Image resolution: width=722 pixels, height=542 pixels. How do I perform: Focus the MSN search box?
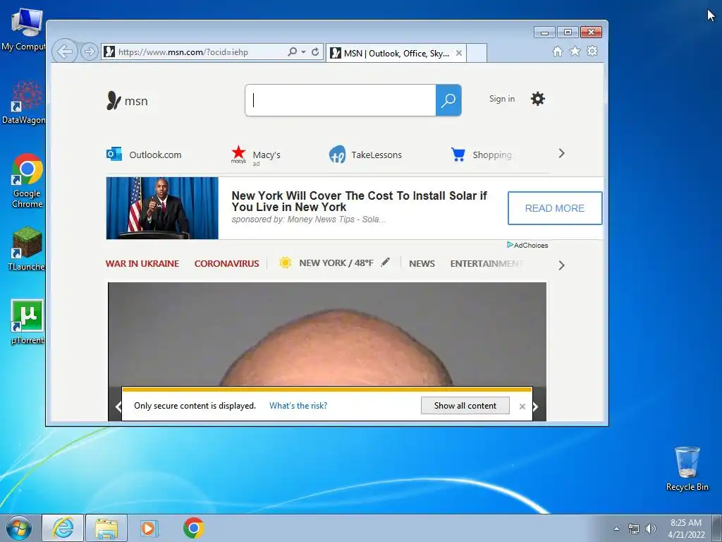point(341,100)
